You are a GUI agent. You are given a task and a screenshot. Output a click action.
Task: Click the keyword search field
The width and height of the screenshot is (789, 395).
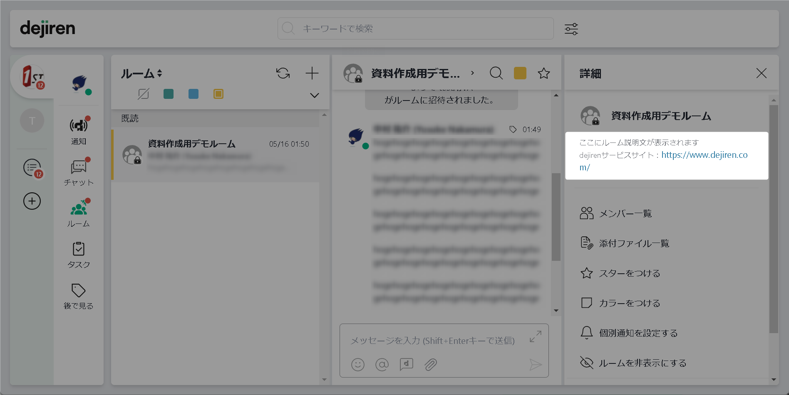(x=415, y=29)
